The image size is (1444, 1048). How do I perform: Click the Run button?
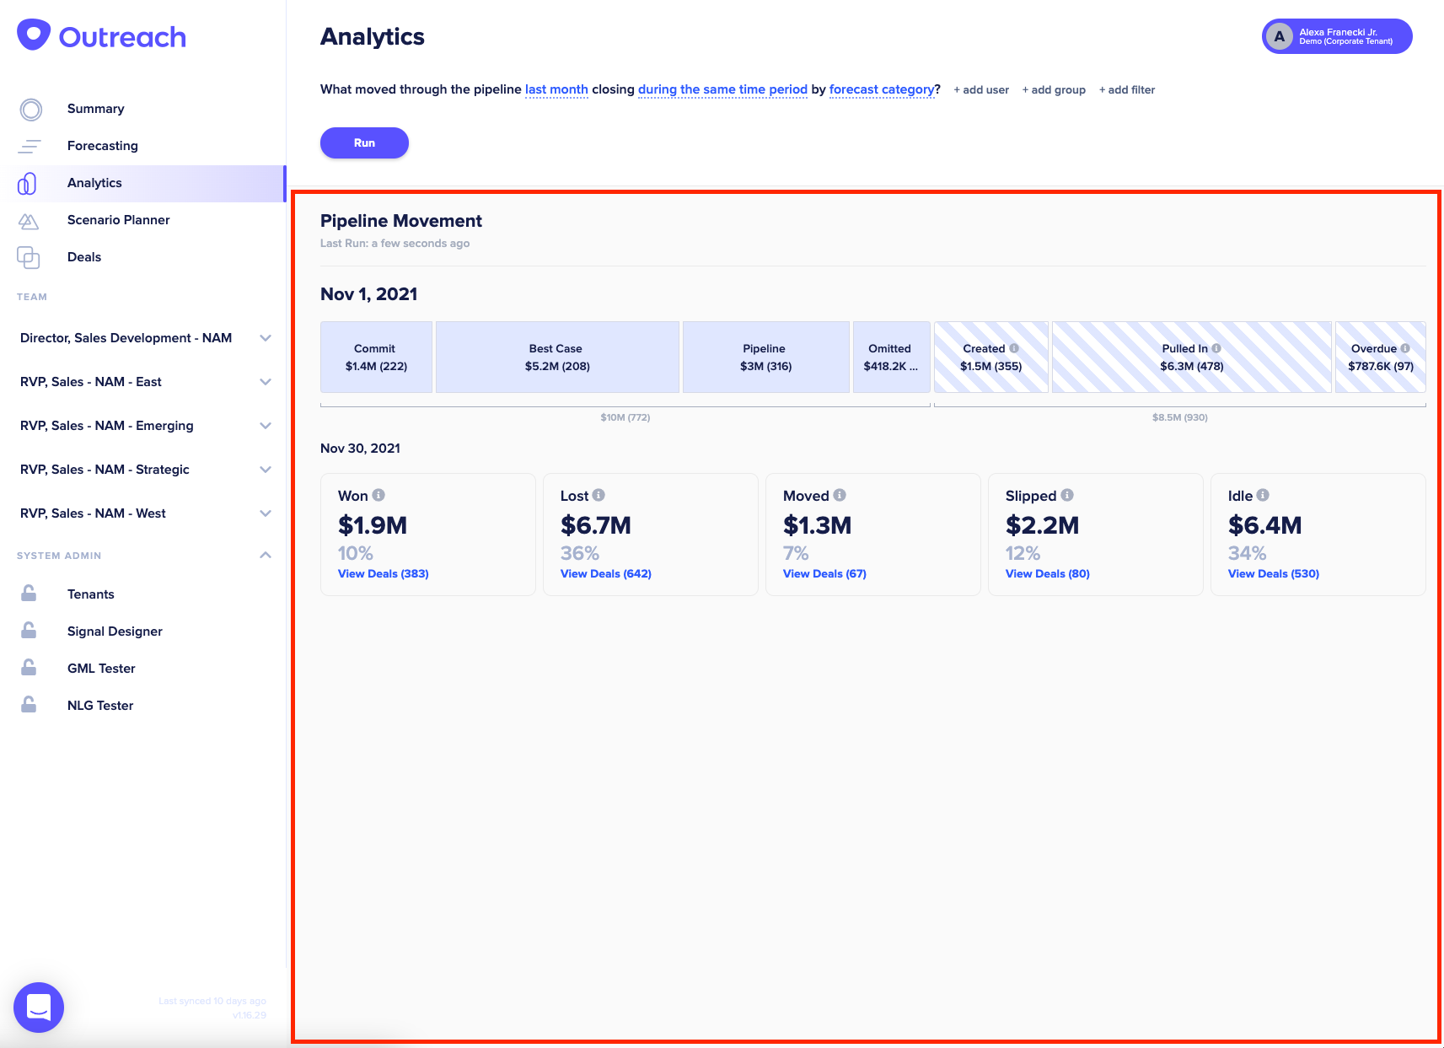[x=364, y=142]
